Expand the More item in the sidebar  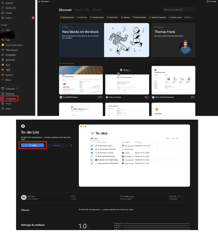[x=6, y=80]
